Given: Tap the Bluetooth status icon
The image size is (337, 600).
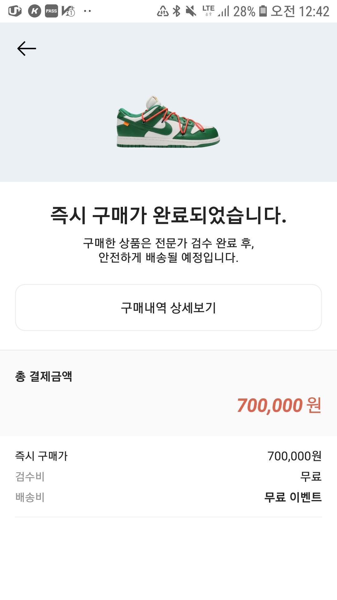Looking at the screenshot, I should [177, 11].
